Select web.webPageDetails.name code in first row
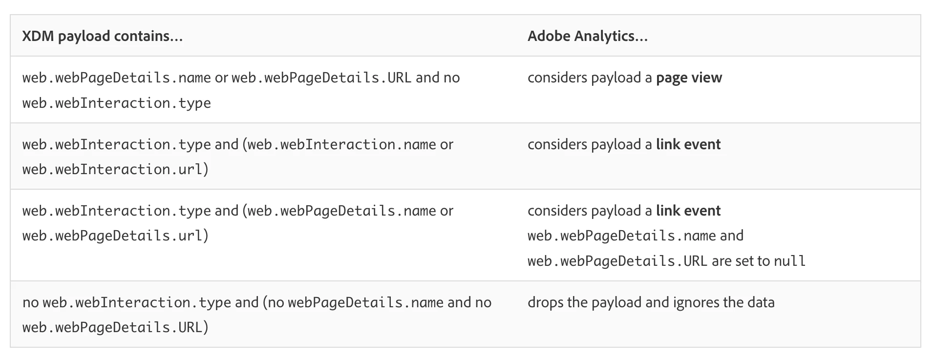The image size is (934, 357). tap(116, 78)
